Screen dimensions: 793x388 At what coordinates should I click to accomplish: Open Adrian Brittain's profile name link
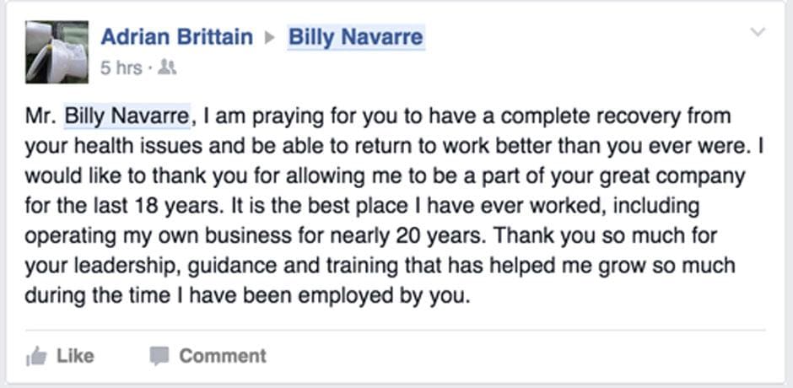[x=176, y=37]
